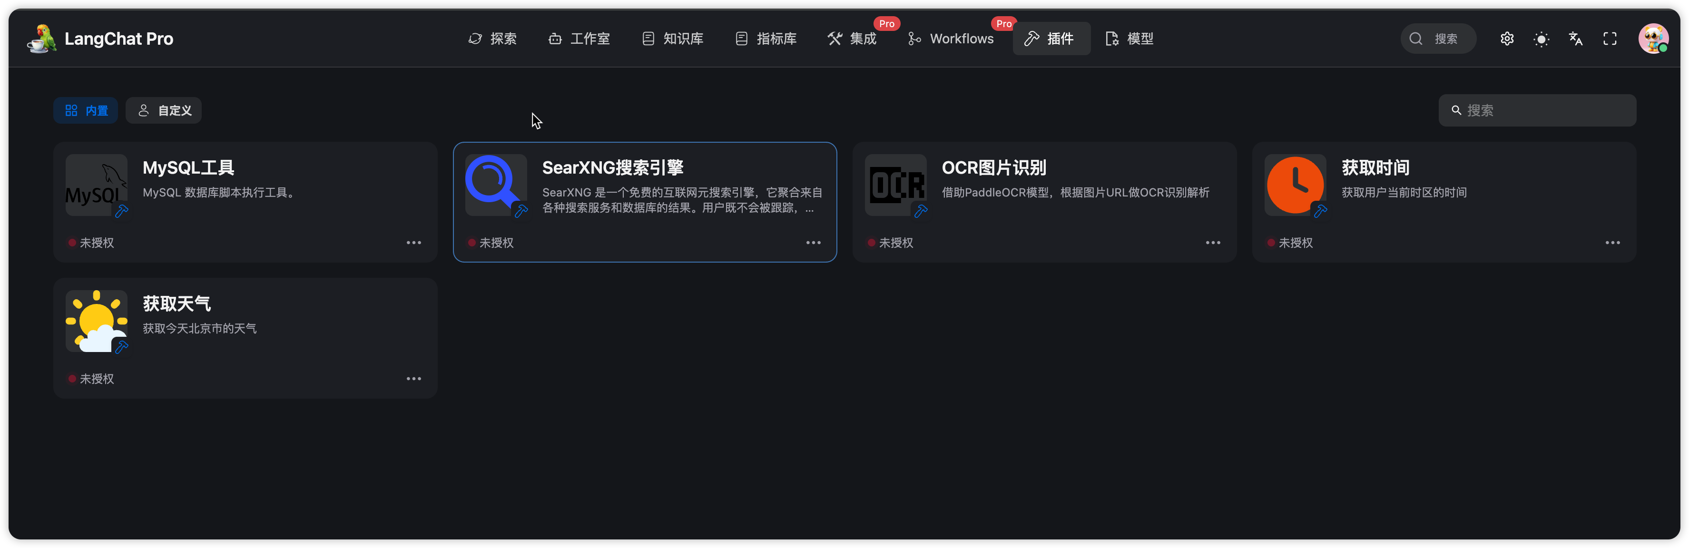The width and height of the screenshot is (1689, 548).
Task: Open the 获取时间 card title
Action: click(x=1375, y=168)
